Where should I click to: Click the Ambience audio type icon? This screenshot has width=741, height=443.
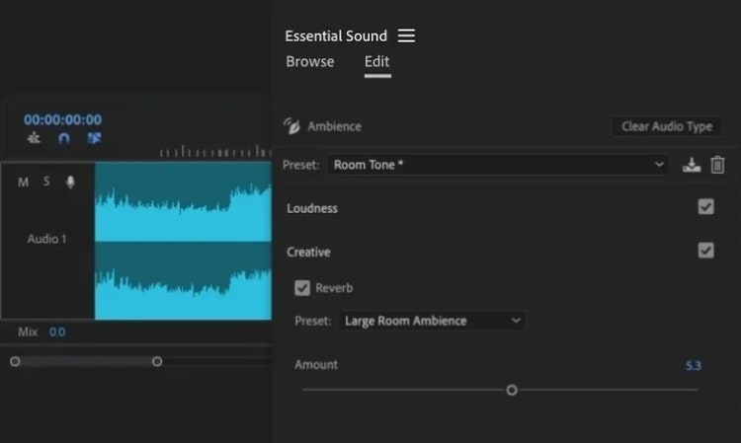291,126
